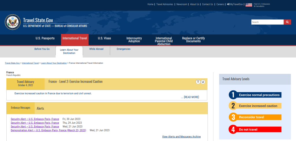Viewport: 296px width, 141px height.
Task: Click the French Republic subtitle
Action: click(x=13, y=75)
